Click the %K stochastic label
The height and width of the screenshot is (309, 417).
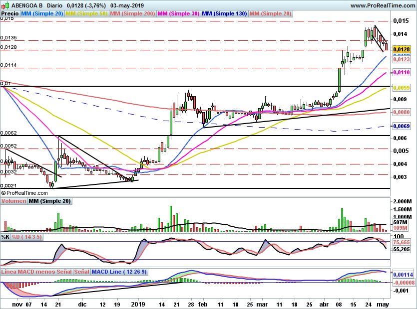pyautogui.click(x=5, y=237)
